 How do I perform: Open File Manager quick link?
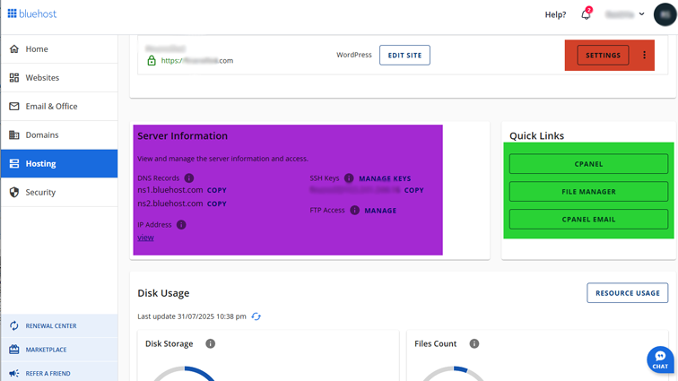[x=588, y=192]
